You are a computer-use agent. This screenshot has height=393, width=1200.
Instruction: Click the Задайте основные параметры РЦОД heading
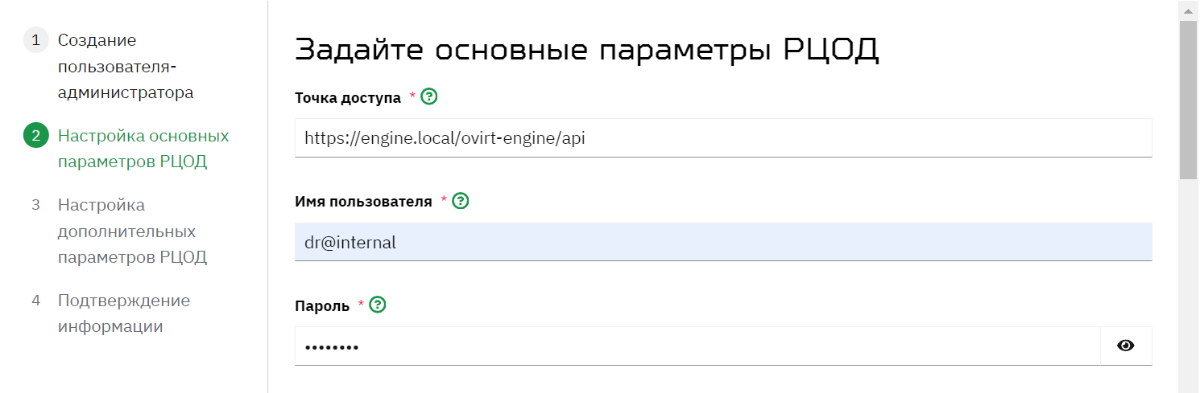(587, 50)
